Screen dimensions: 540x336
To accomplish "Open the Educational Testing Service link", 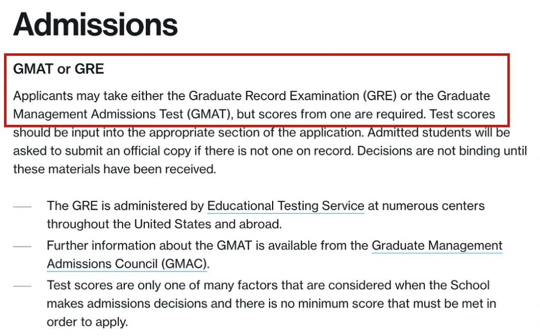I will [285, 206].
